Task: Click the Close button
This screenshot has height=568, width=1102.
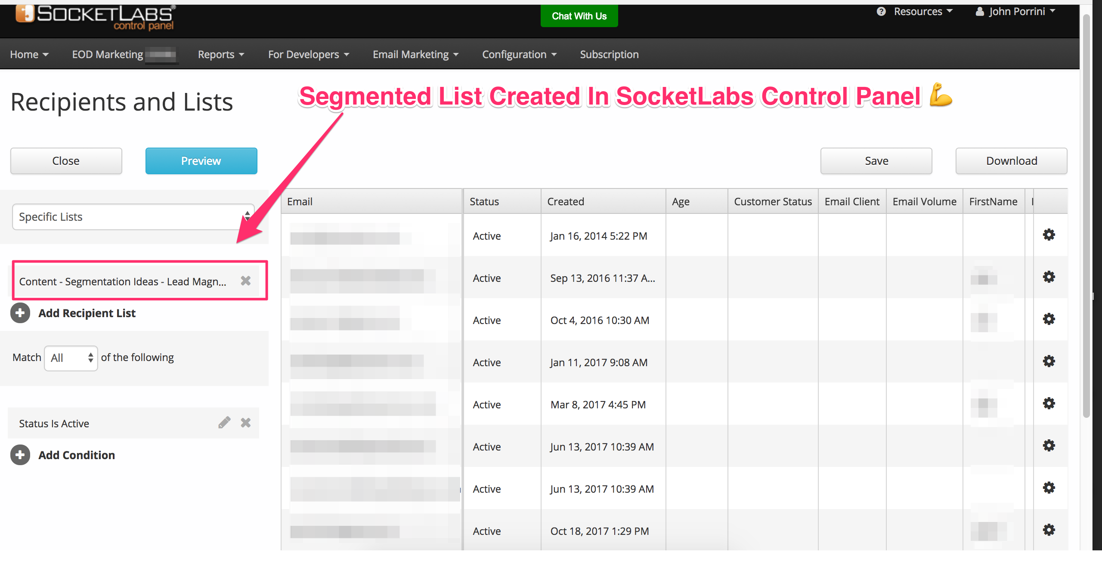Action: 66,161
